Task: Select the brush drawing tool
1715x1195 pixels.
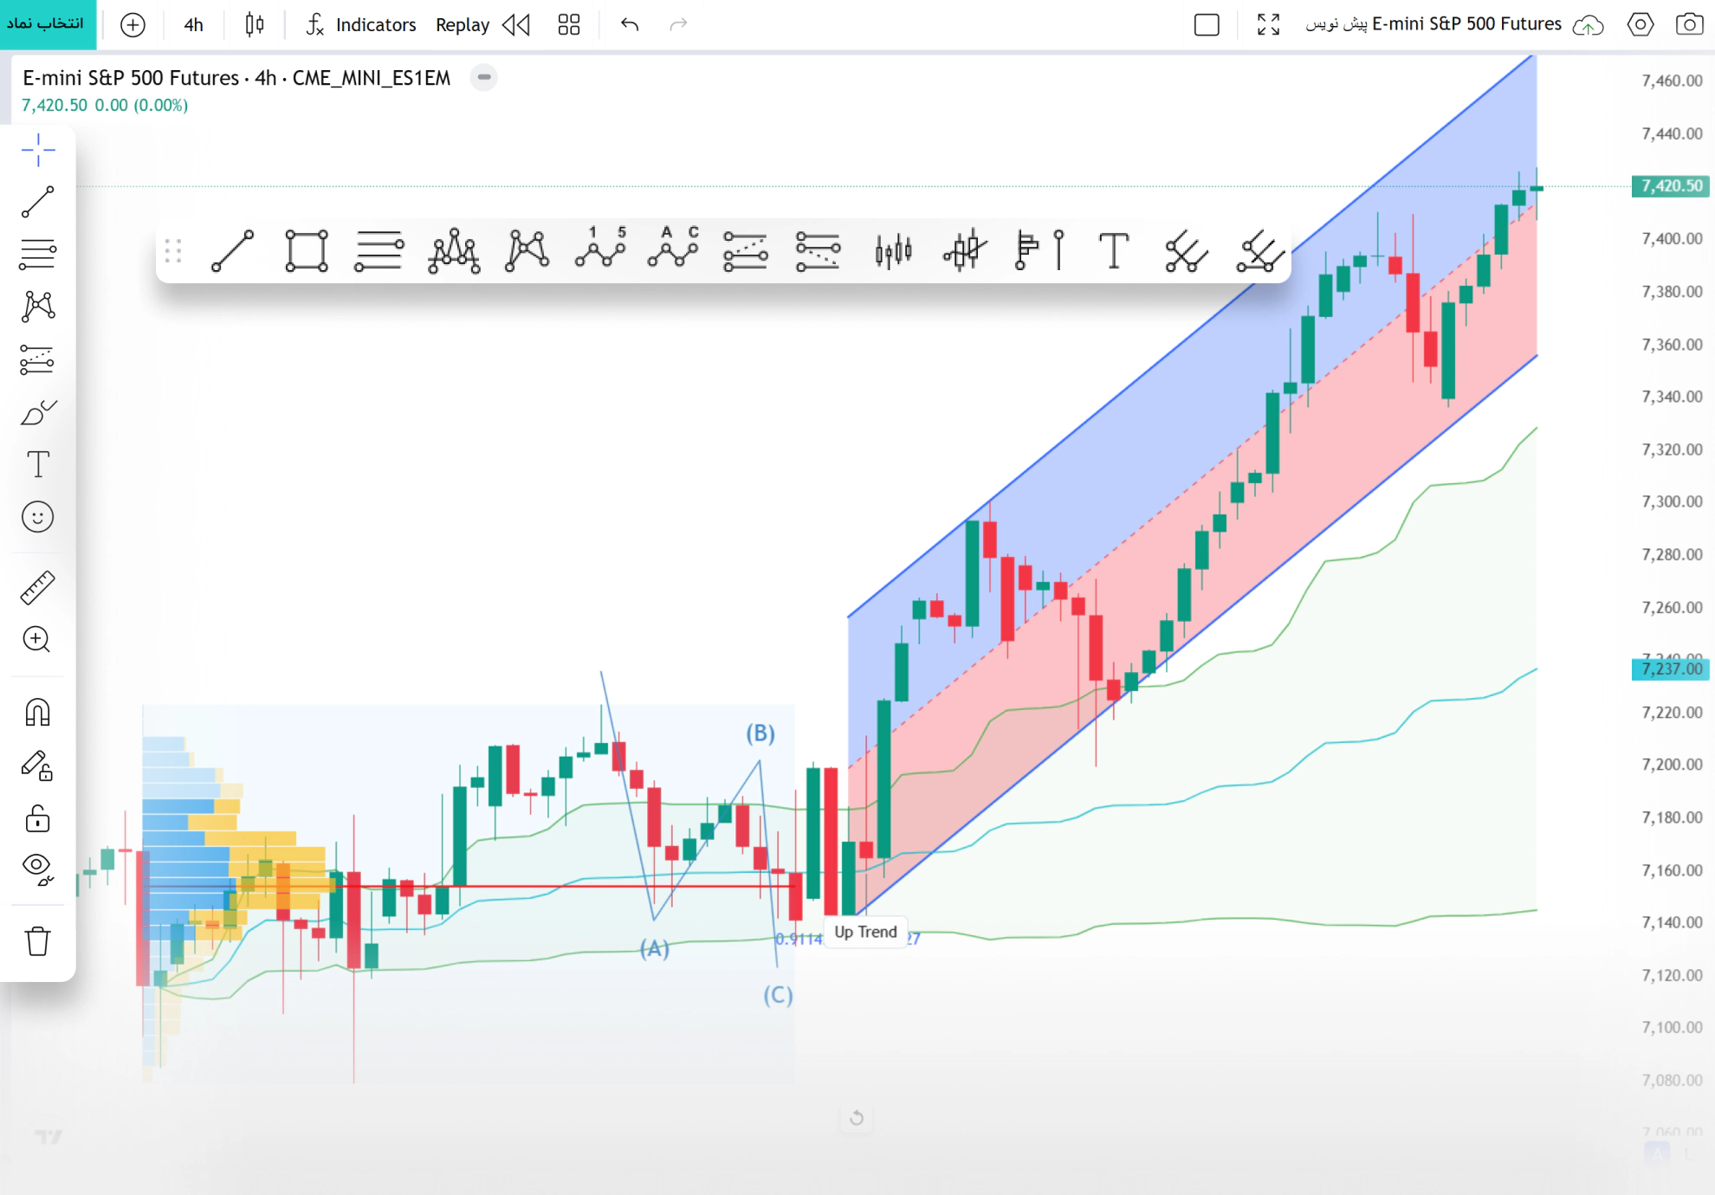Action: pyautogui.click(x=38, y=412)
